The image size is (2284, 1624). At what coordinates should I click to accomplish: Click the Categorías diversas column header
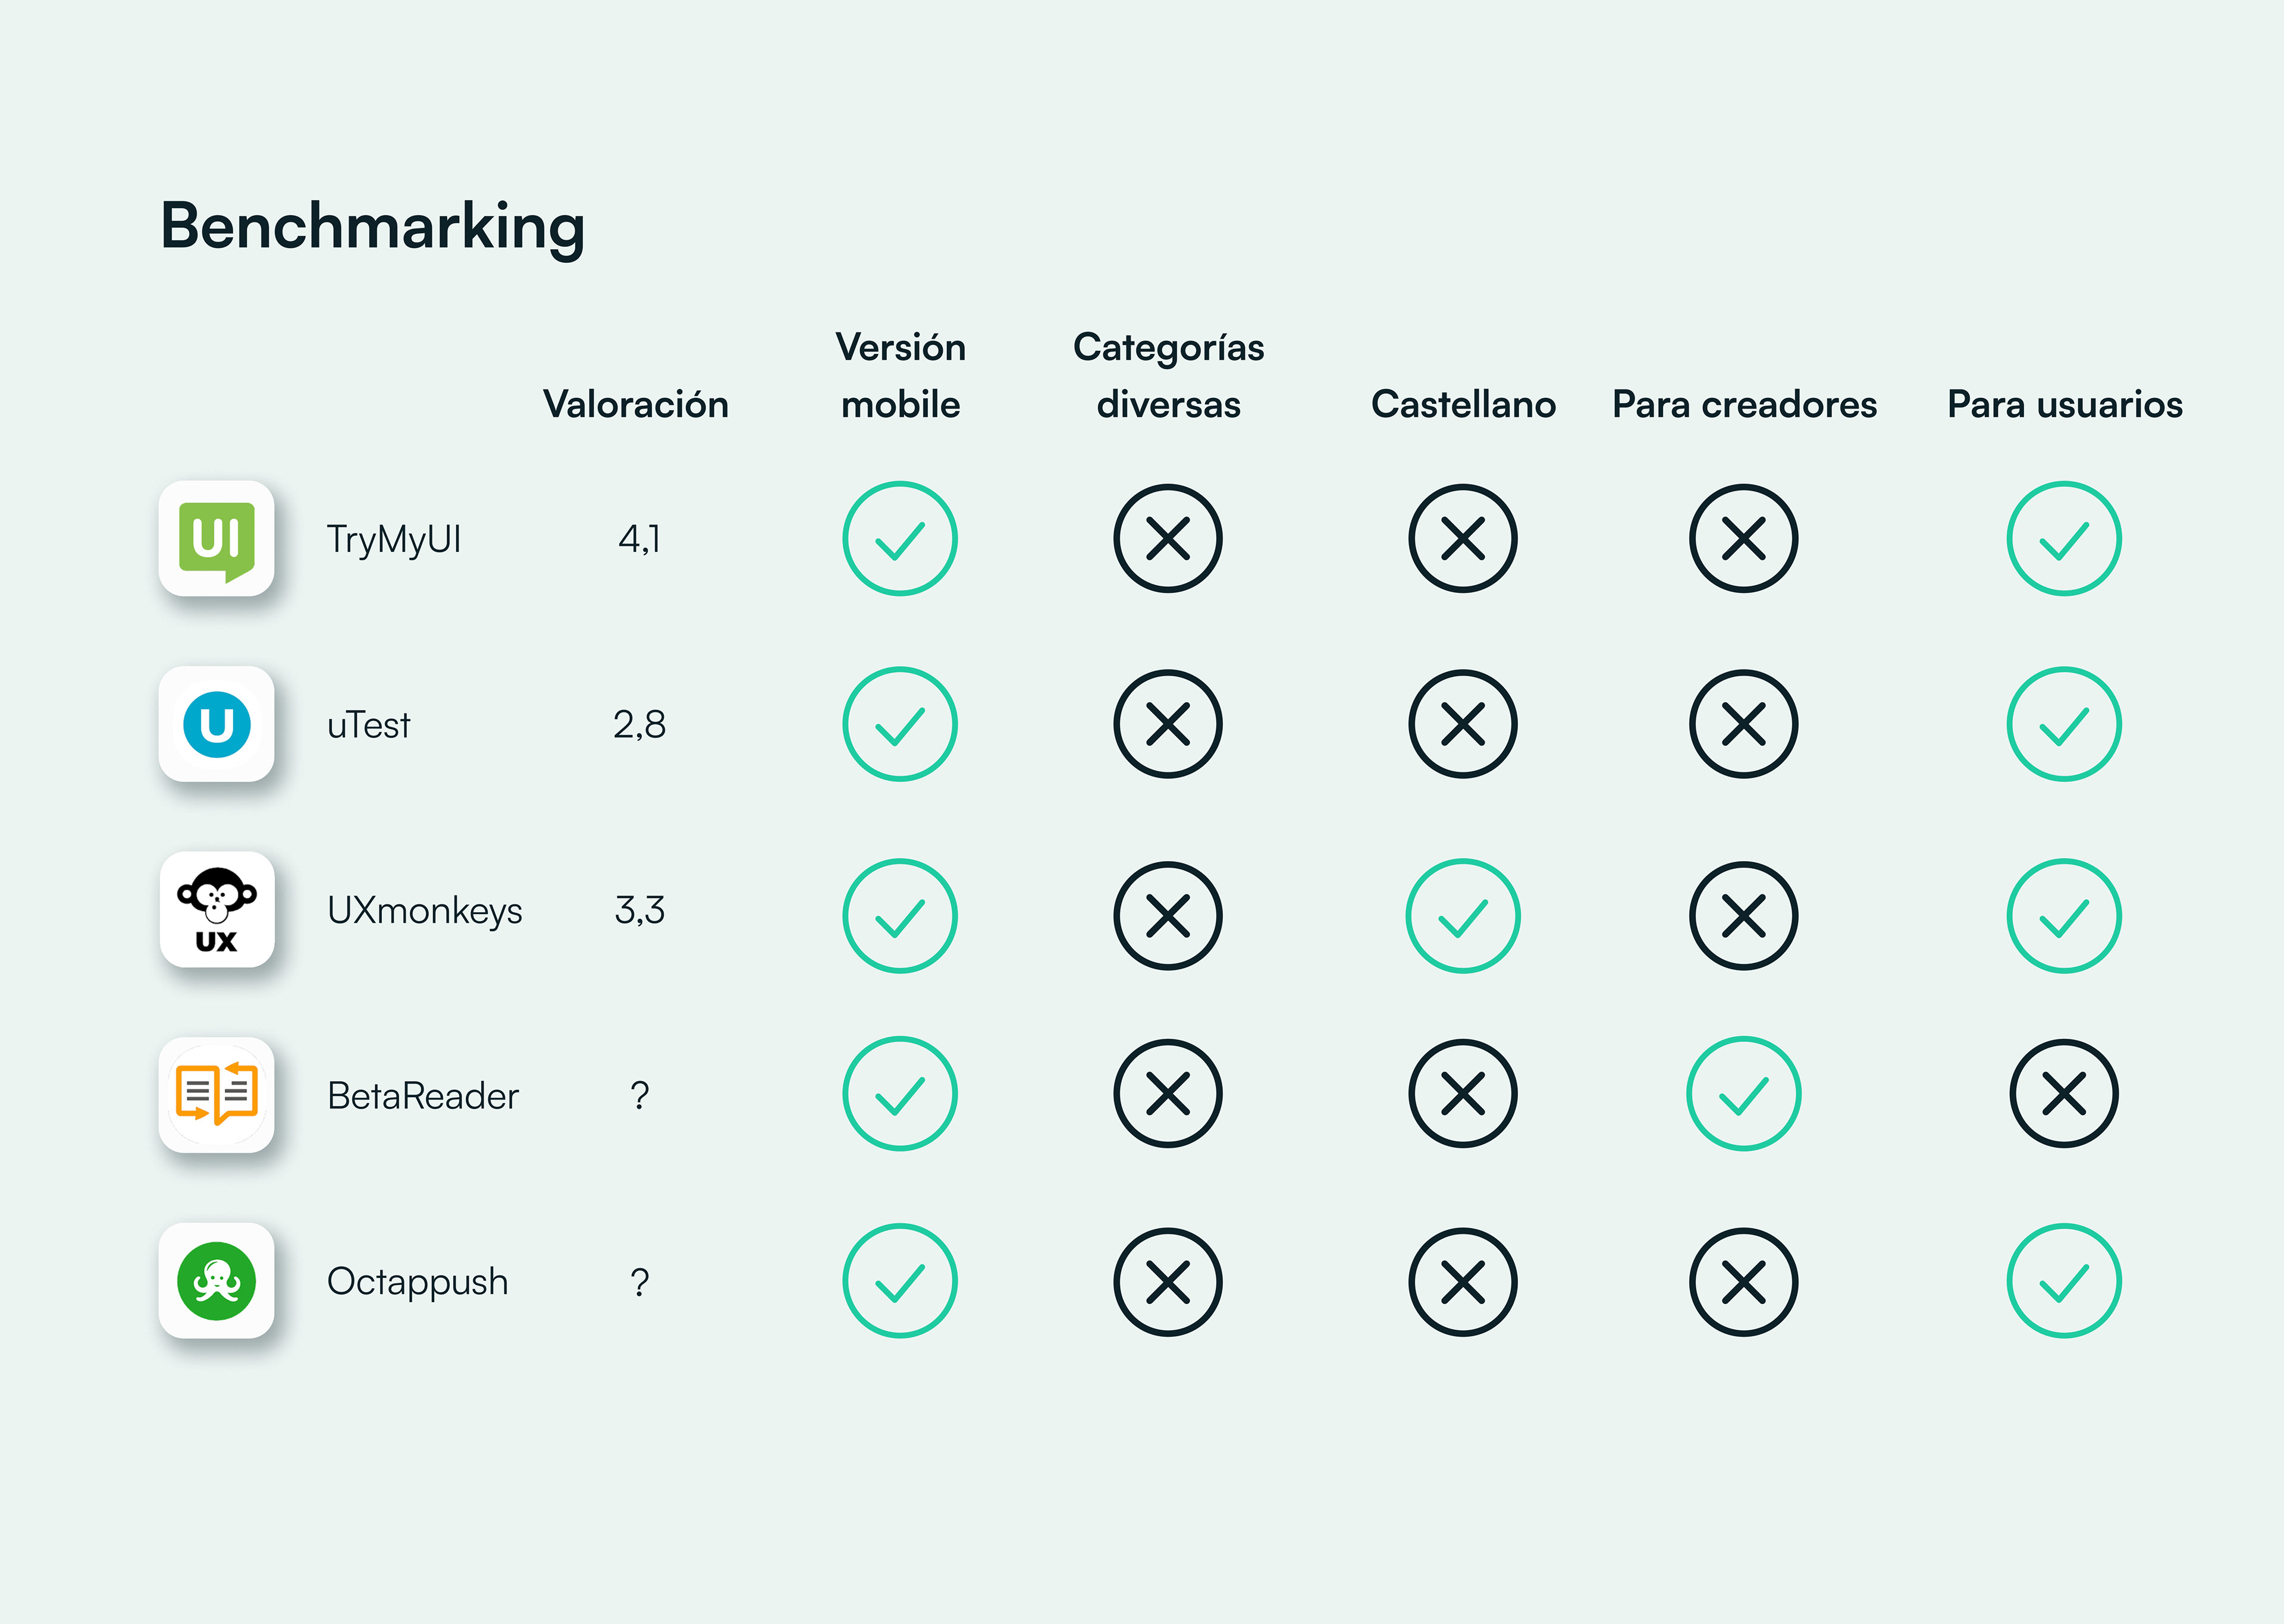[x=1168, y=376]
